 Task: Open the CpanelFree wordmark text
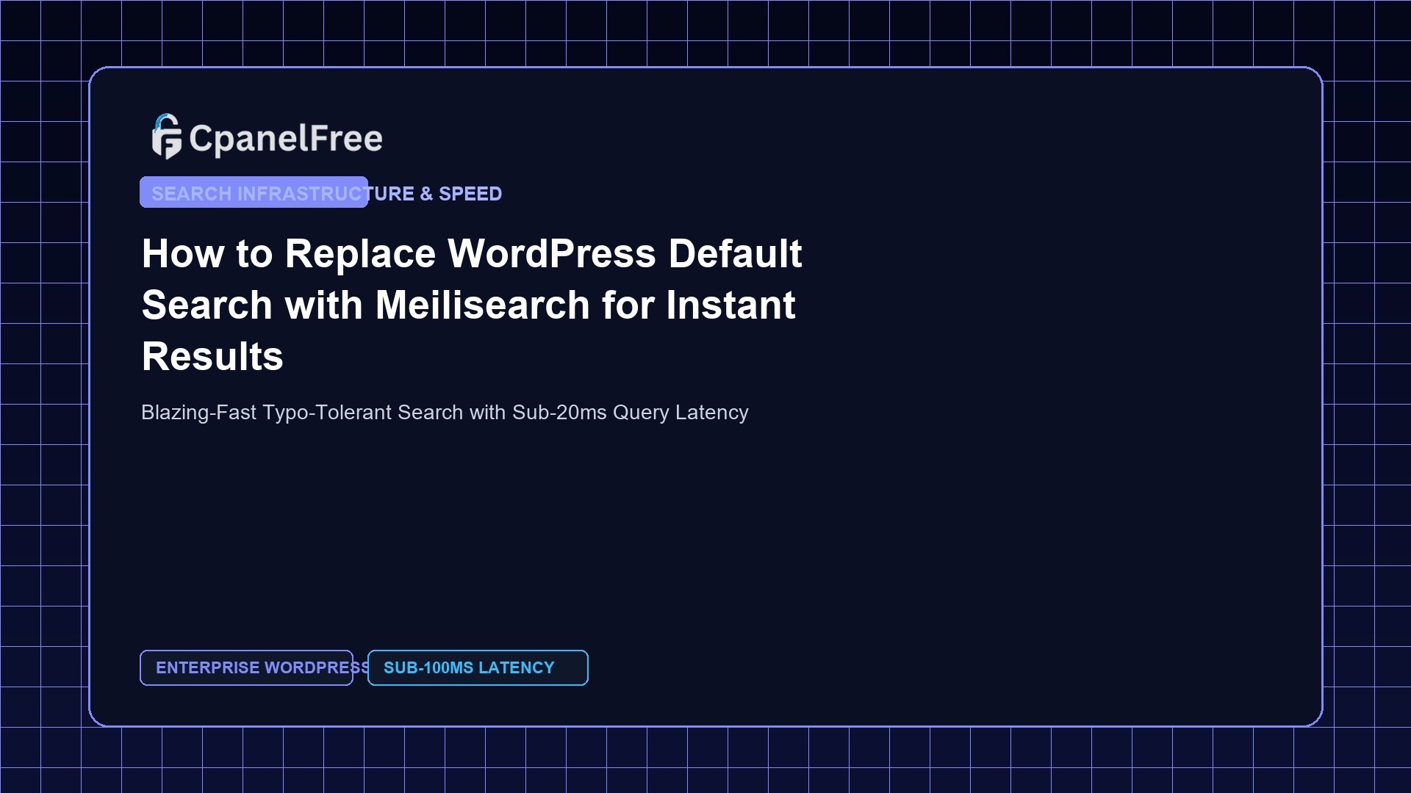tap(286, 139)
